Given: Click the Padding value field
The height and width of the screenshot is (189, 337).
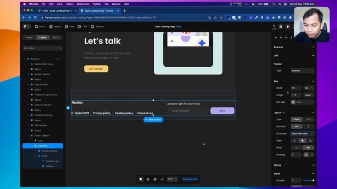Looking at the screenshot, I should coord(296,155).
